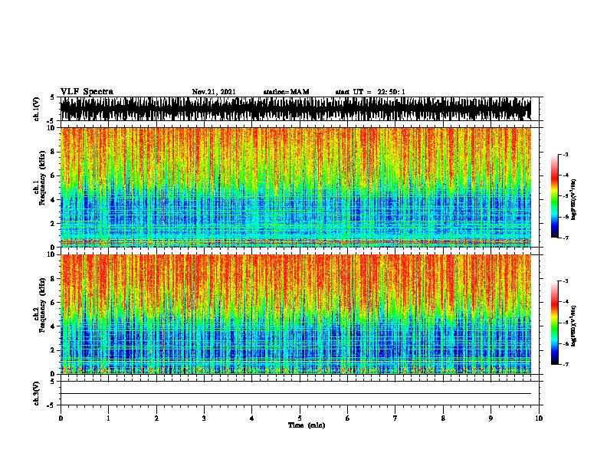Click the time axis tick label '0'
The image size is (607, 469).
(x=61, y=418)
